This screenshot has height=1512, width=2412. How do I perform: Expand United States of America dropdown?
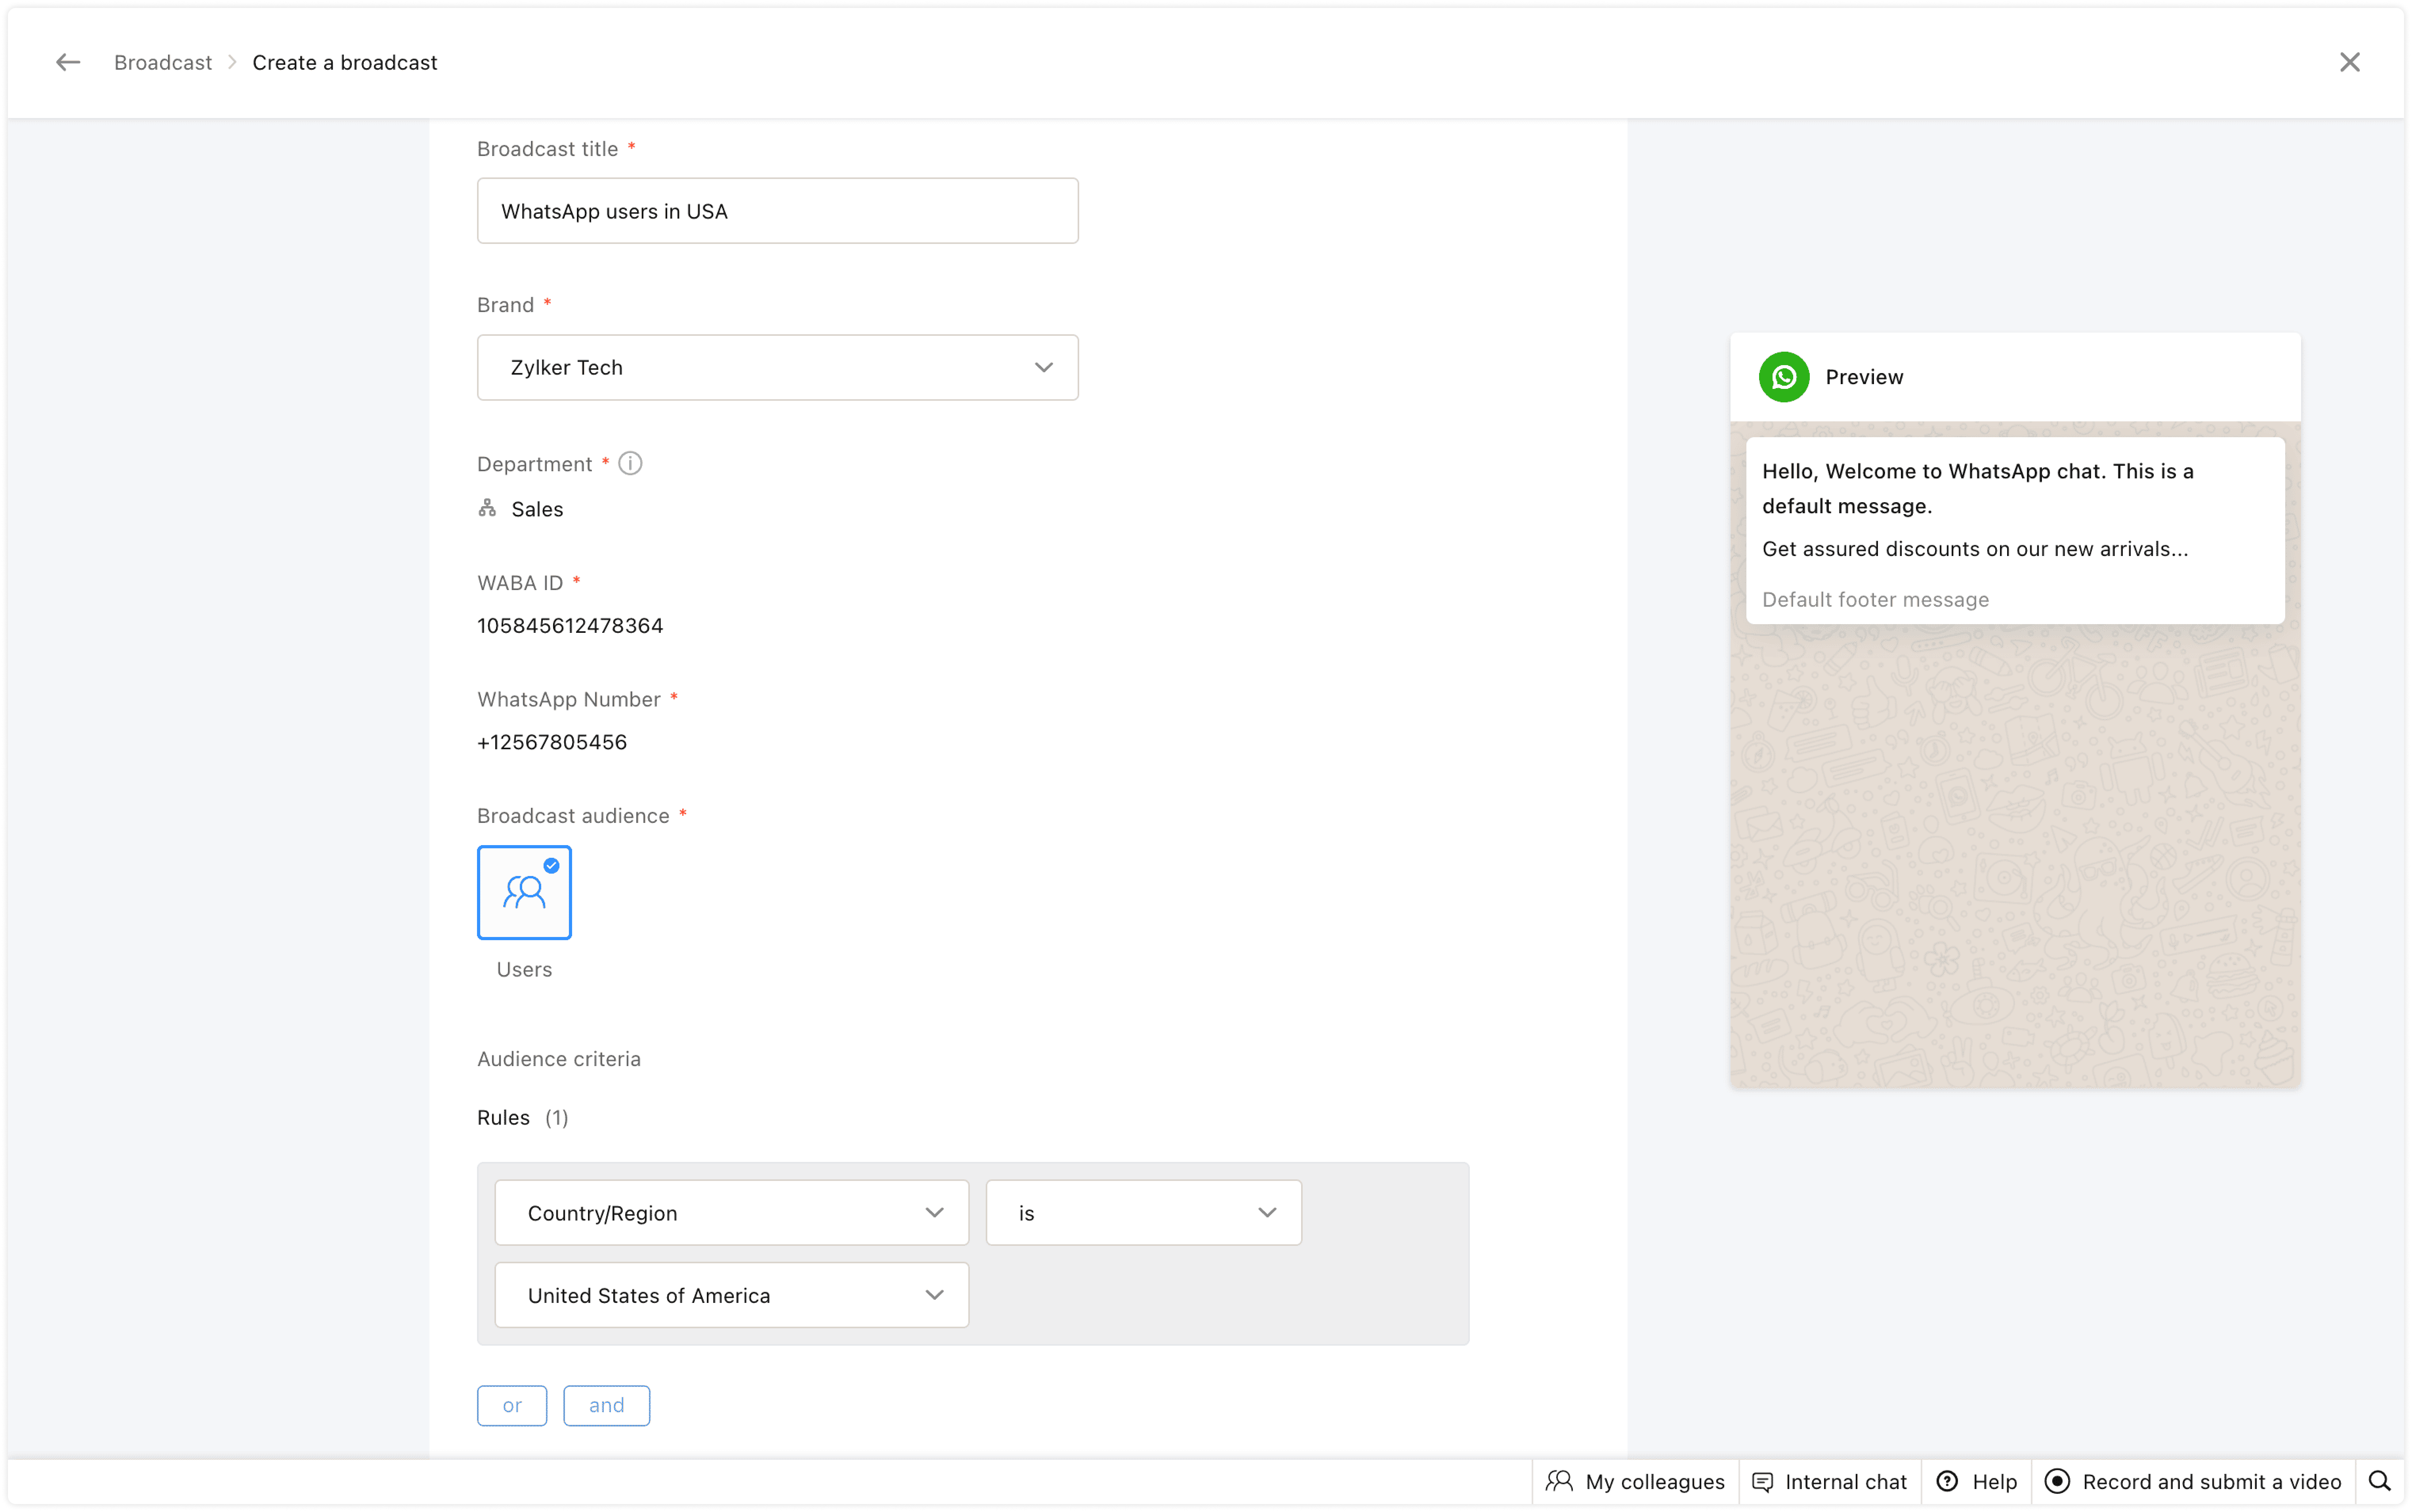pyautogui.click(x=731, y=1295)
